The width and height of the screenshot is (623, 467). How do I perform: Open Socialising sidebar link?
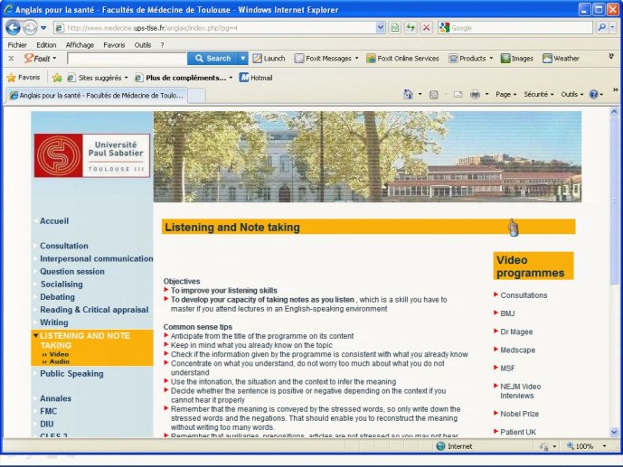click(61, 285)
